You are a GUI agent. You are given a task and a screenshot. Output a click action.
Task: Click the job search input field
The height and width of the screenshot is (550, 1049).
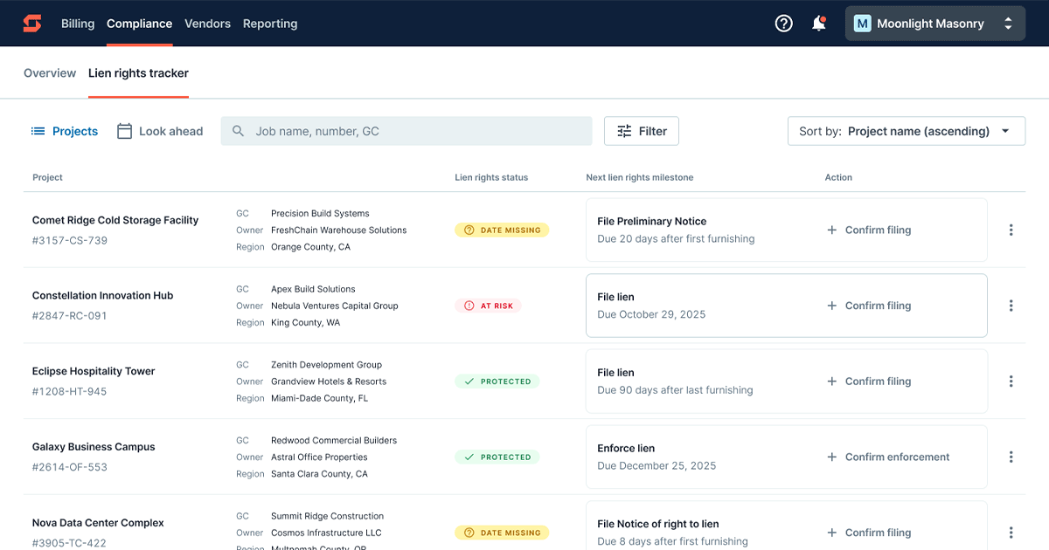[x=406, y=130]
